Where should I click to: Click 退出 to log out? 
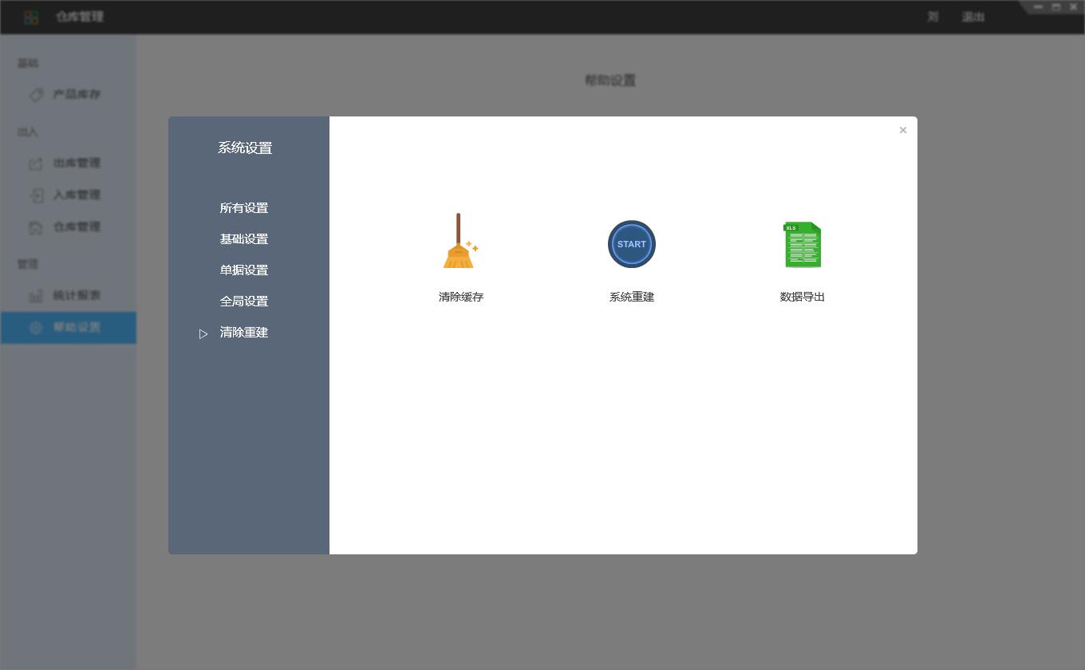[x=973, y=17]
